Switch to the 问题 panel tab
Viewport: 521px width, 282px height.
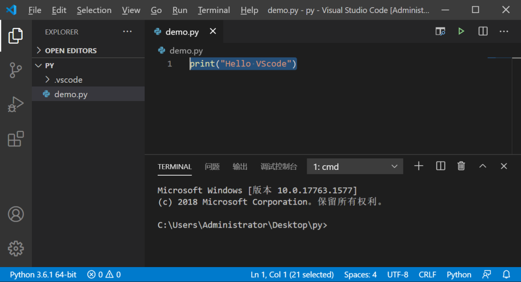tap(212, 167)
